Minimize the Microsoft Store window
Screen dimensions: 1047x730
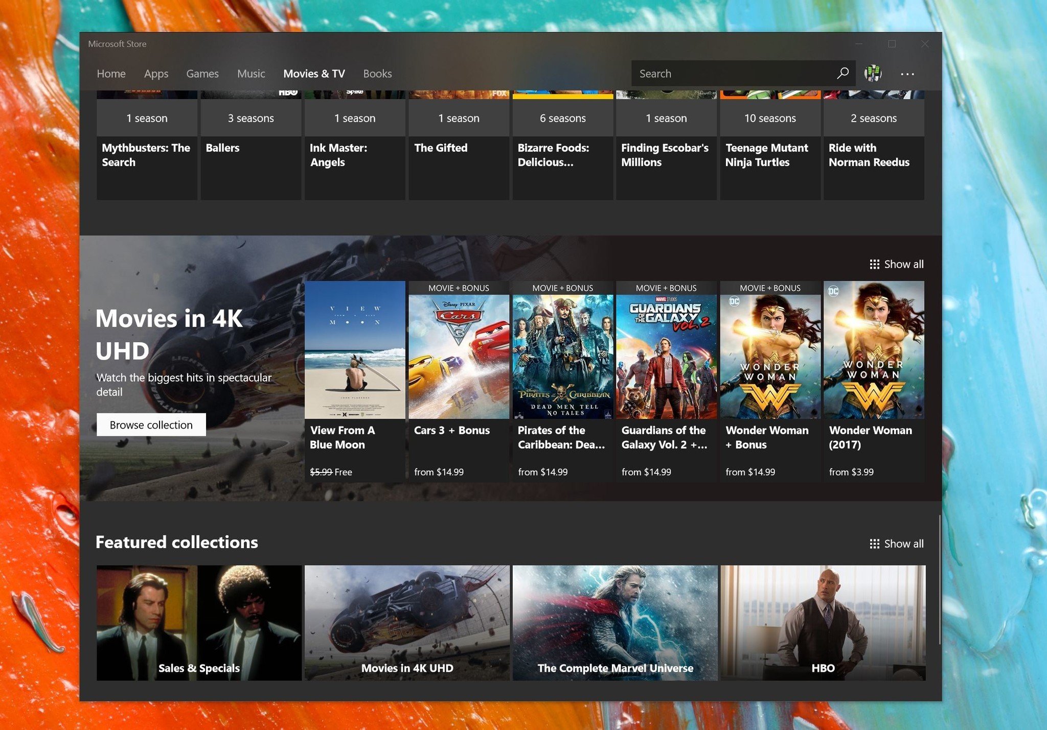[859, 44]
